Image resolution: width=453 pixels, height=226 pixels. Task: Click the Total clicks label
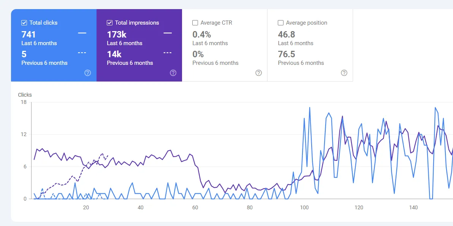pos(43,23)
